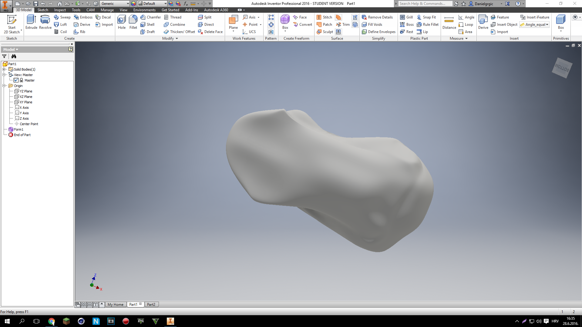Open the Model browser dropdown
This screenshot has width=582, height=327.
tap(11, 49)
